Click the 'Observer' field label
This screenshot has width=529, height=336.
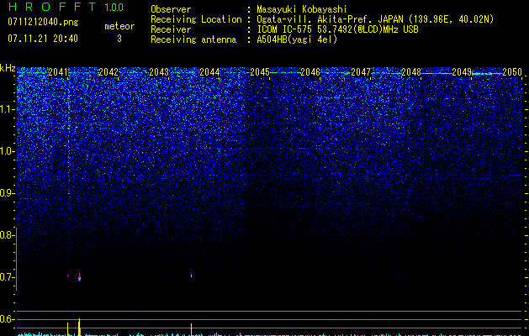(171, 9)
